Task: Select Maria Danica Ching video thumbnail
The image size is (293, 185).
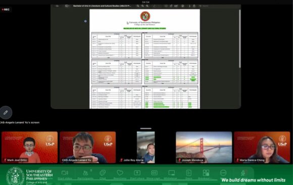Action: point(262,147)
